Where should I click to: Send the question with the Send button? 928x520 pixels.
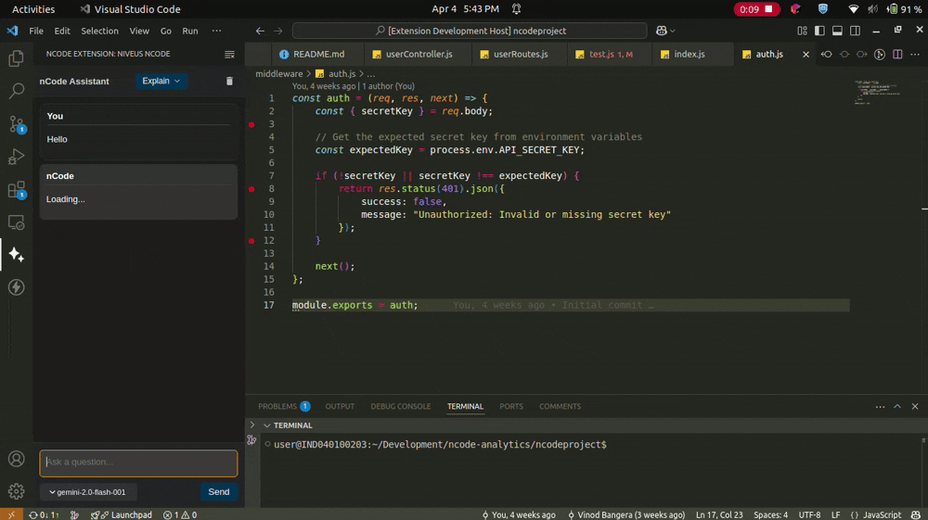coord(218,491)
